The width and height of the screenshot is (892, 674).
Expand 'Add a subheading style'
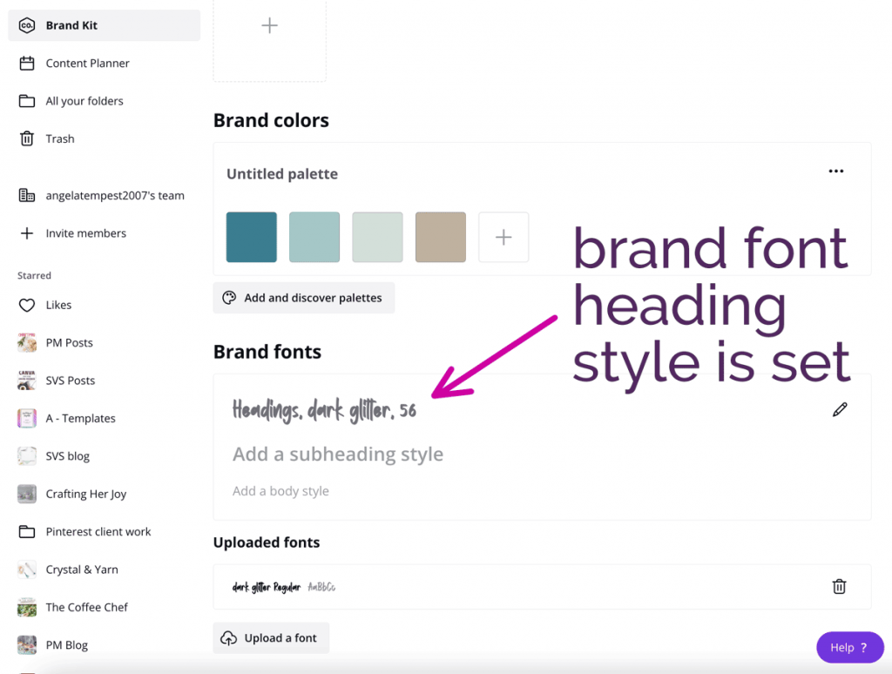pos(338,454)
